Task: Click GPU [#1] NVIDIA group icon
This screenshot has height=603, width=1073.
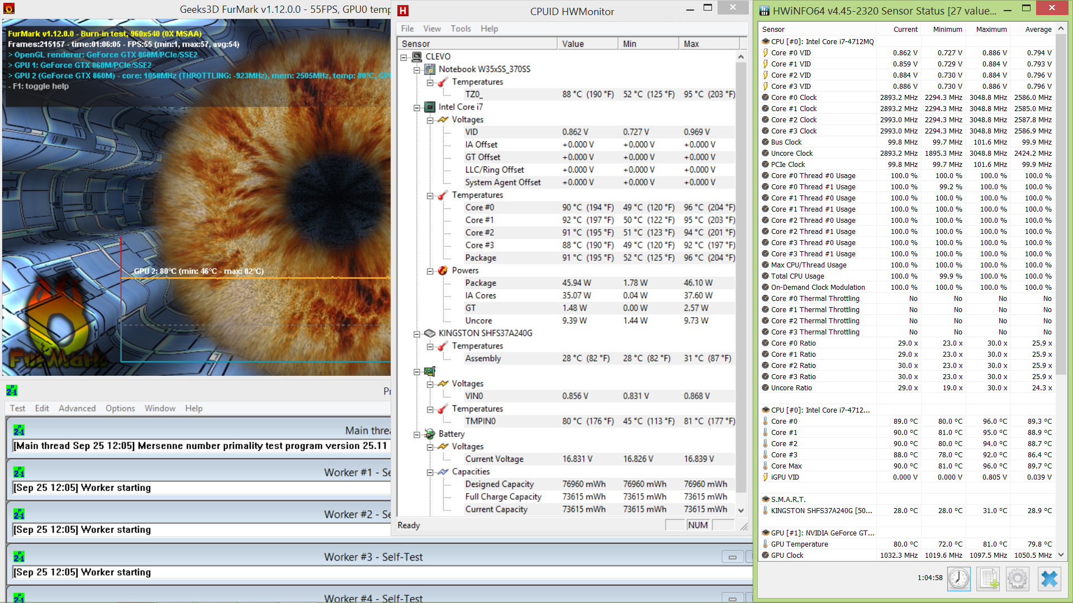Action: [x=766, y=533]
